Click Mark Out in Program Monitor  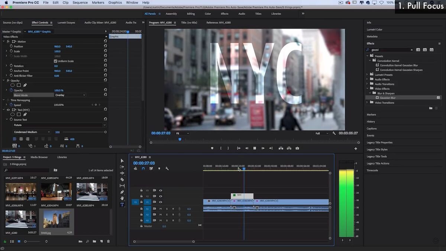[x=229, y=148]
